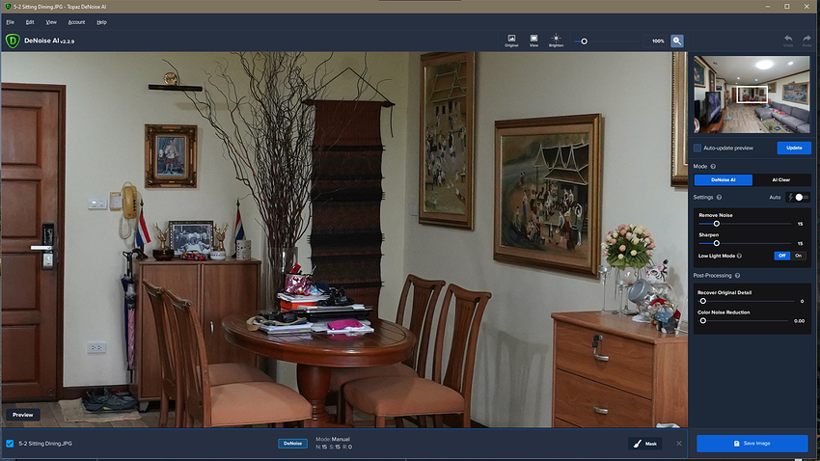Screen dimensions: 820x461
Task: Toggle the Auto settings switch
Action: point(800,197)
